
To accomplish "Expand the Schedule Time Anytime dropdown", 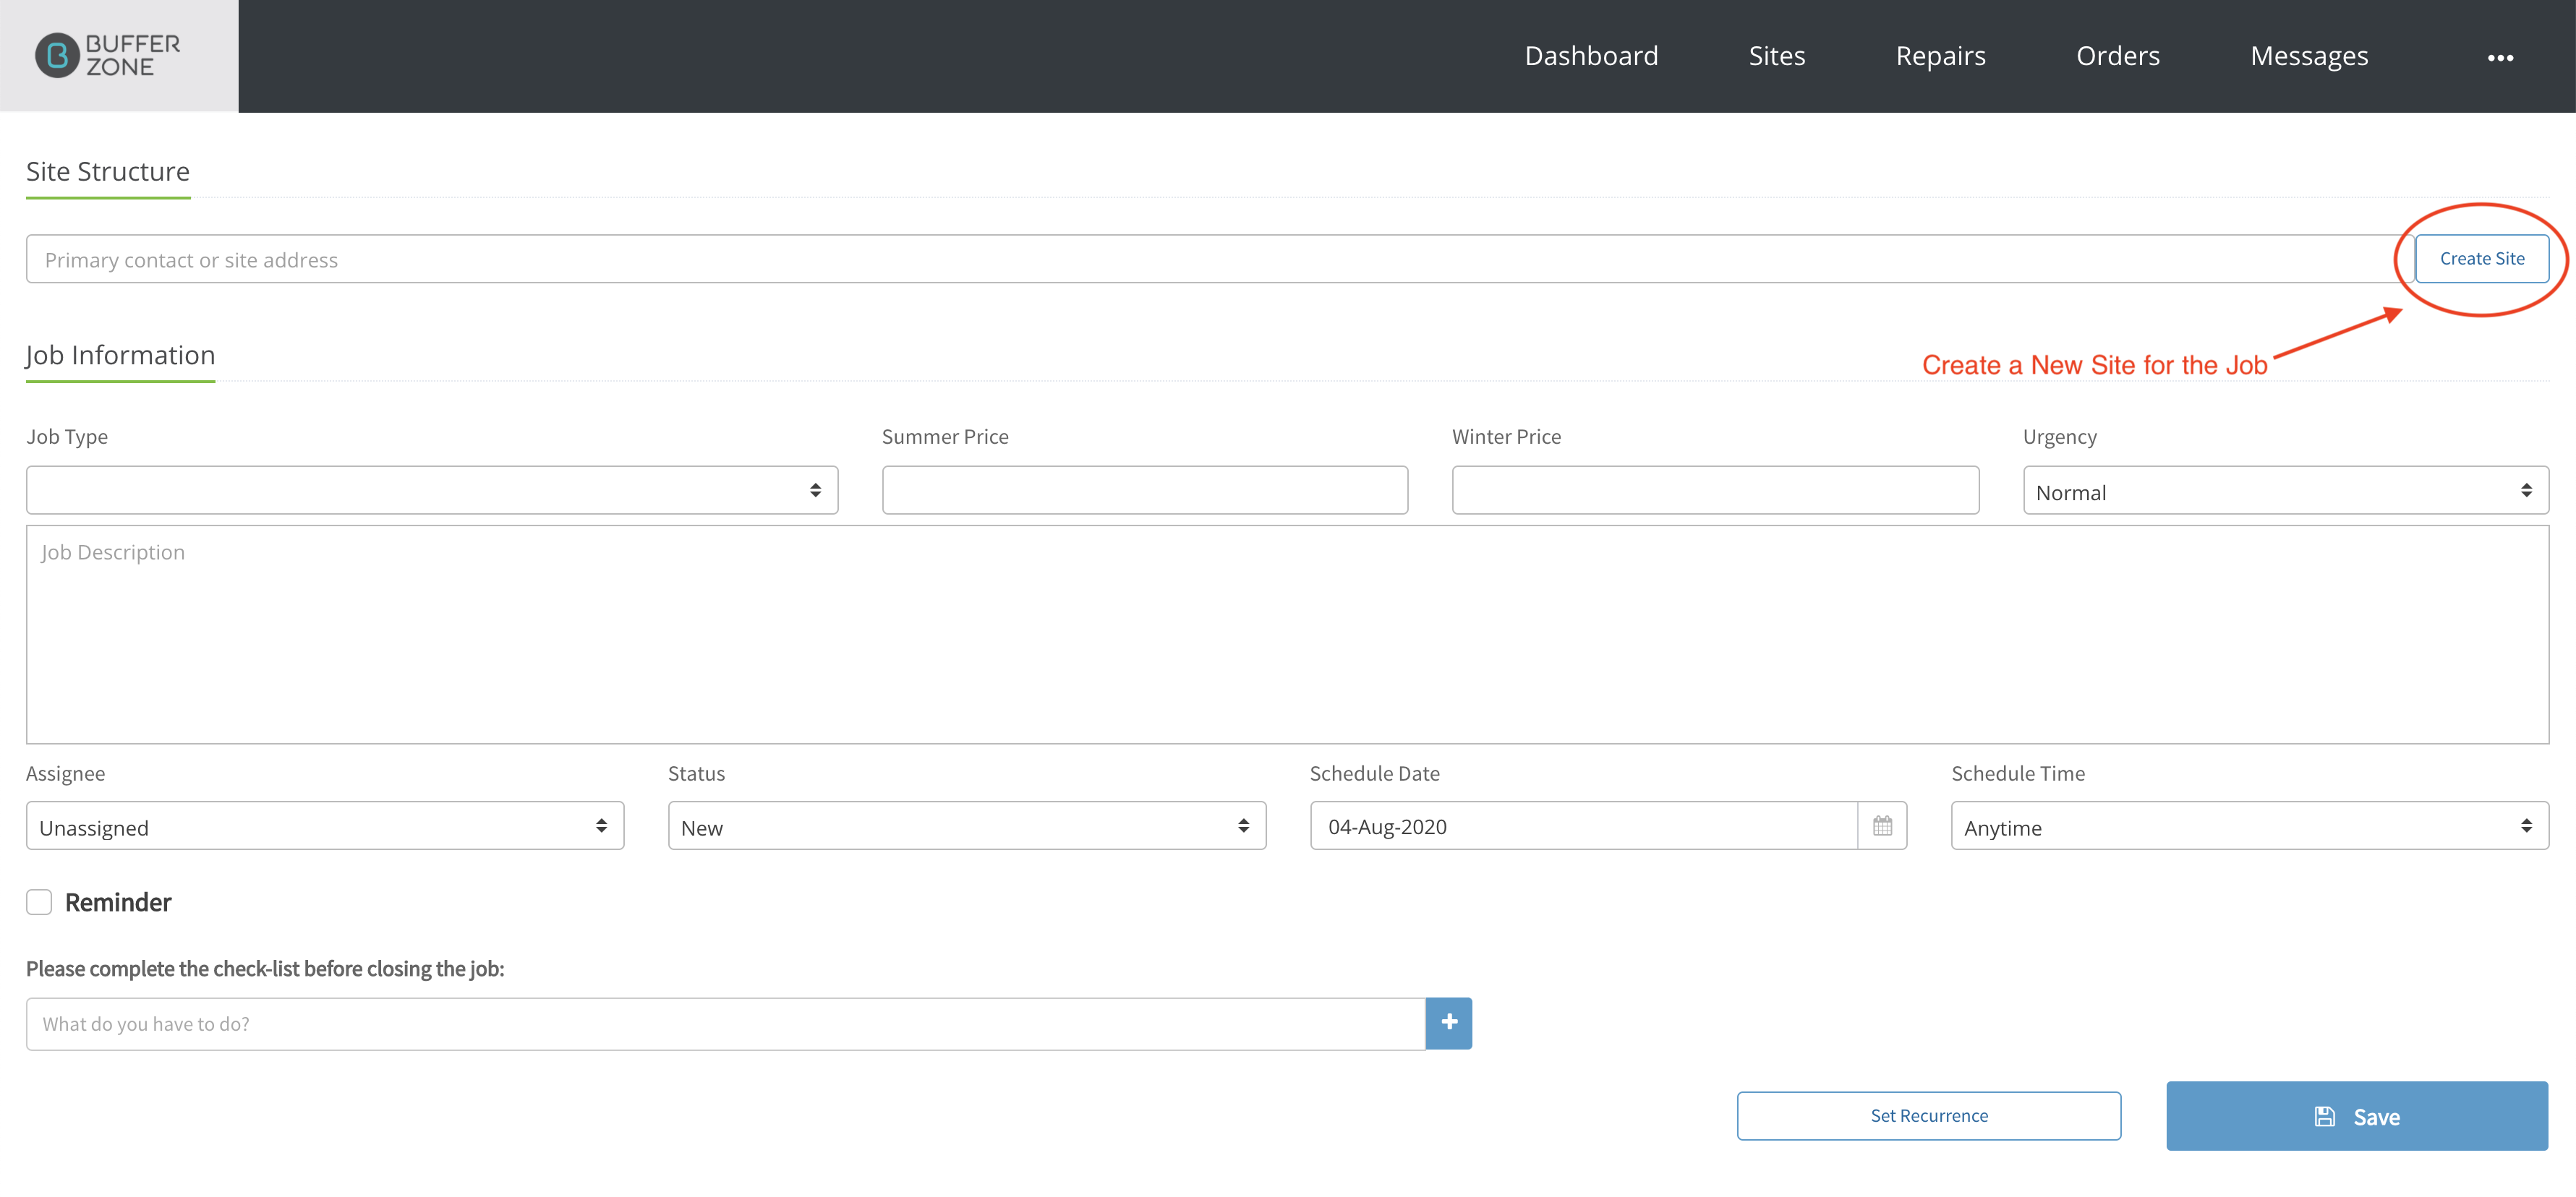I will [x=2250, y=826].
